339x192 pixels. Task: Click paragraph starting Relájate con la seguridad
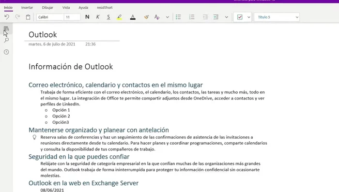[150, 170]
